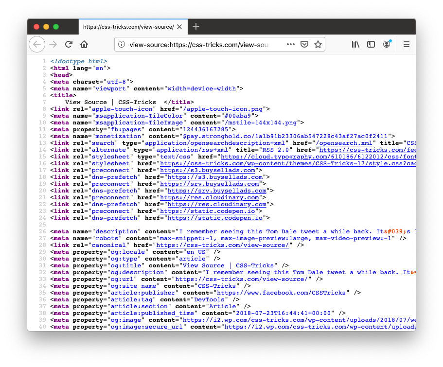443x367 pixels.
Task: Open the Library panel
Action: pyautogui.click(x=355, y=44)
